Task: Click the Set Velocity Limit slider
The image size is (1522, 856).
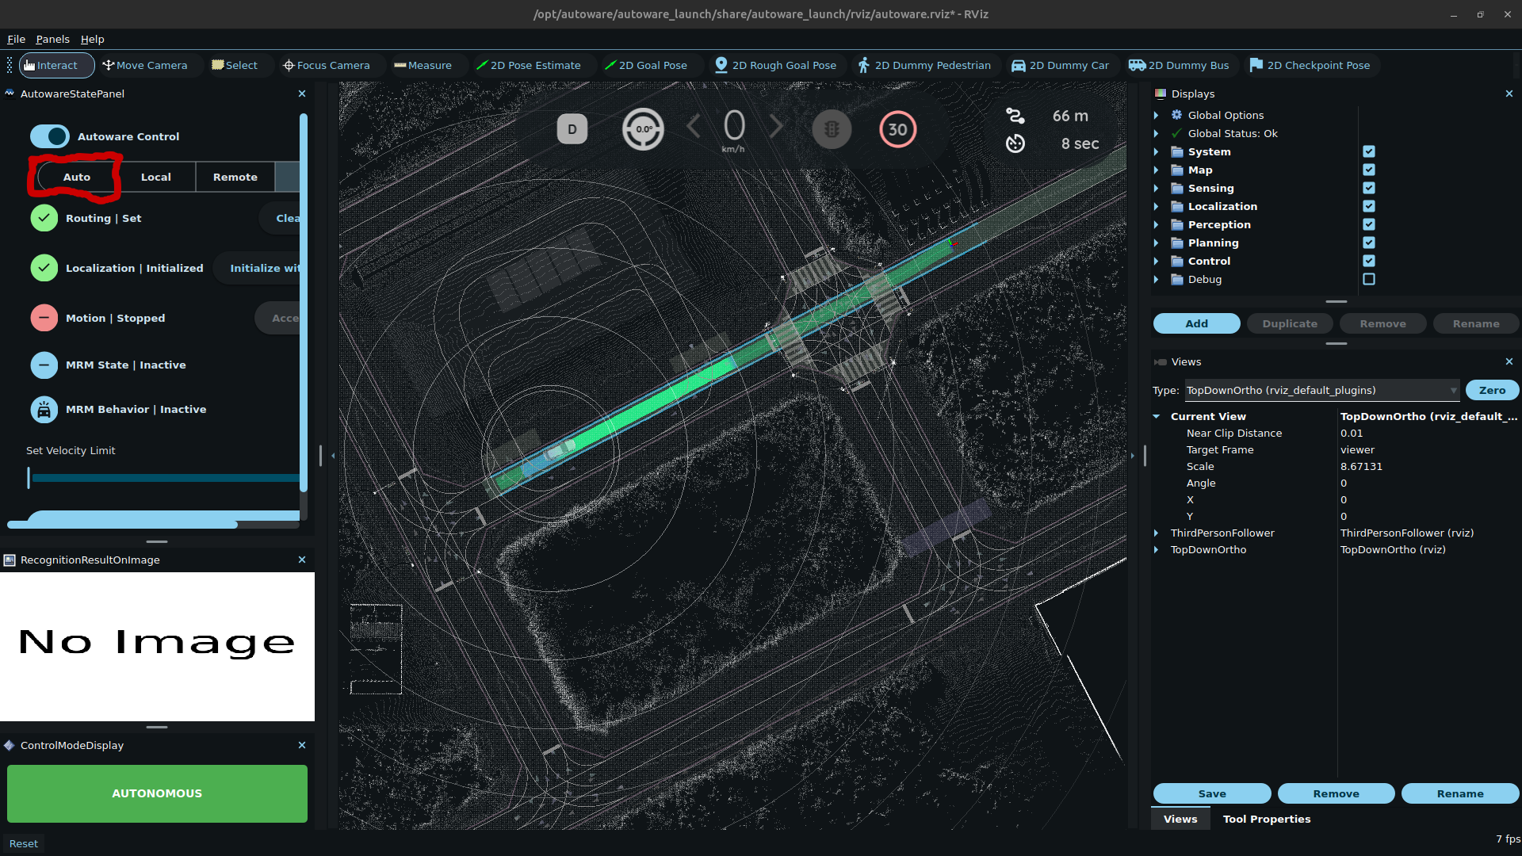Action: pos(163,477)
